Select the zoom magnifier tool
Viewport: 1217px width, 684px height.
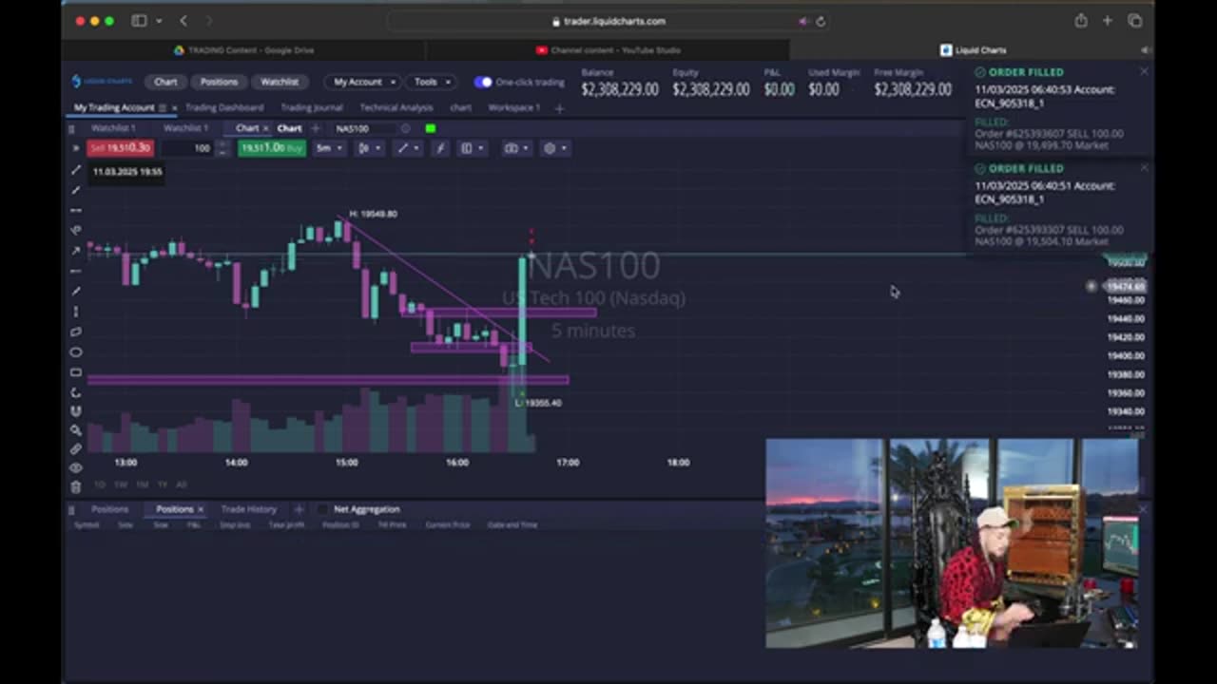(x=76, y=430)
